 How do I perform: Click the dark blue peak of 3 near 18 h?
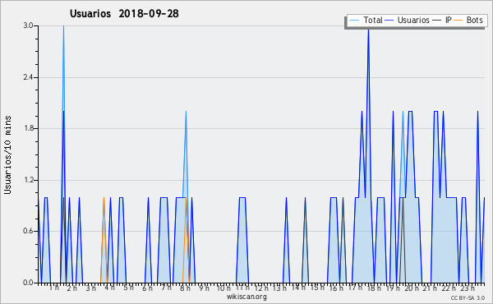coord(368,31)
